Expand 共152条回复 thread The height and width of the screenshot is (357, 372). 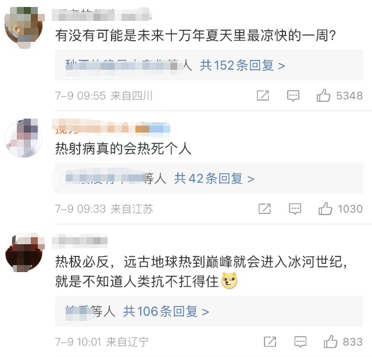pos(242,65)
